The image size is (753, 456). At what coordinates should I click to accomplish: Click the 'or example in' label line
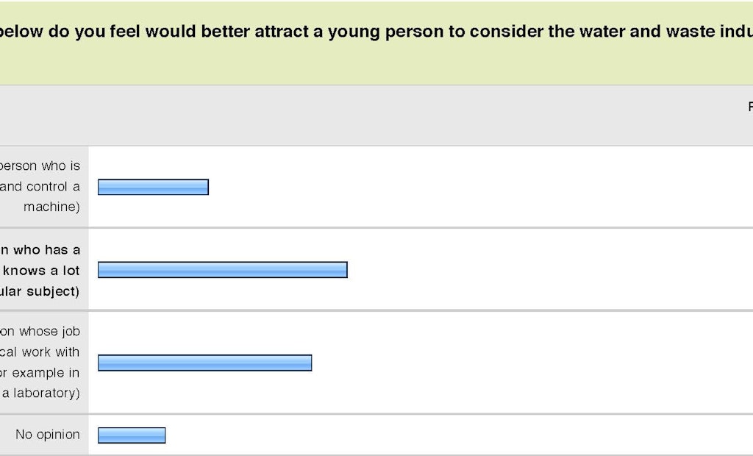[40, 373]
